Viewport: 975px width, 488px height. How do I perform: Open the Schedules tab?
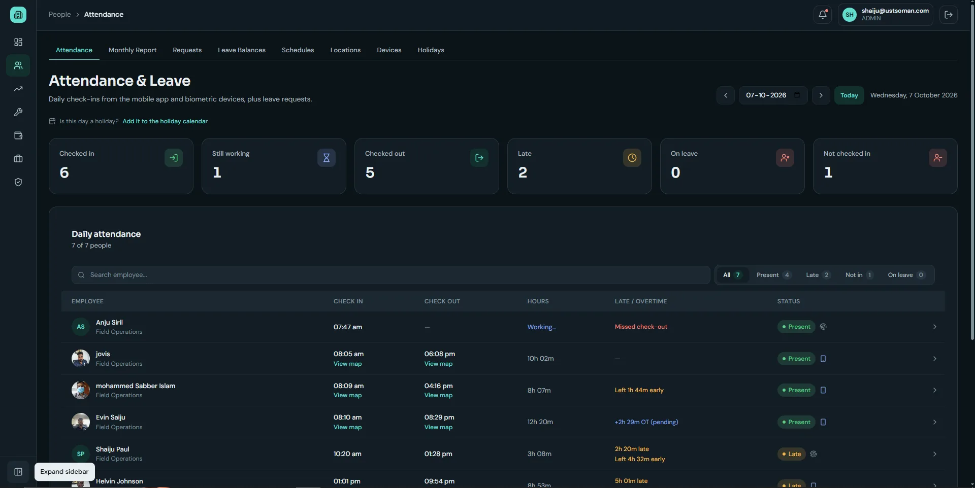point(298,50)
